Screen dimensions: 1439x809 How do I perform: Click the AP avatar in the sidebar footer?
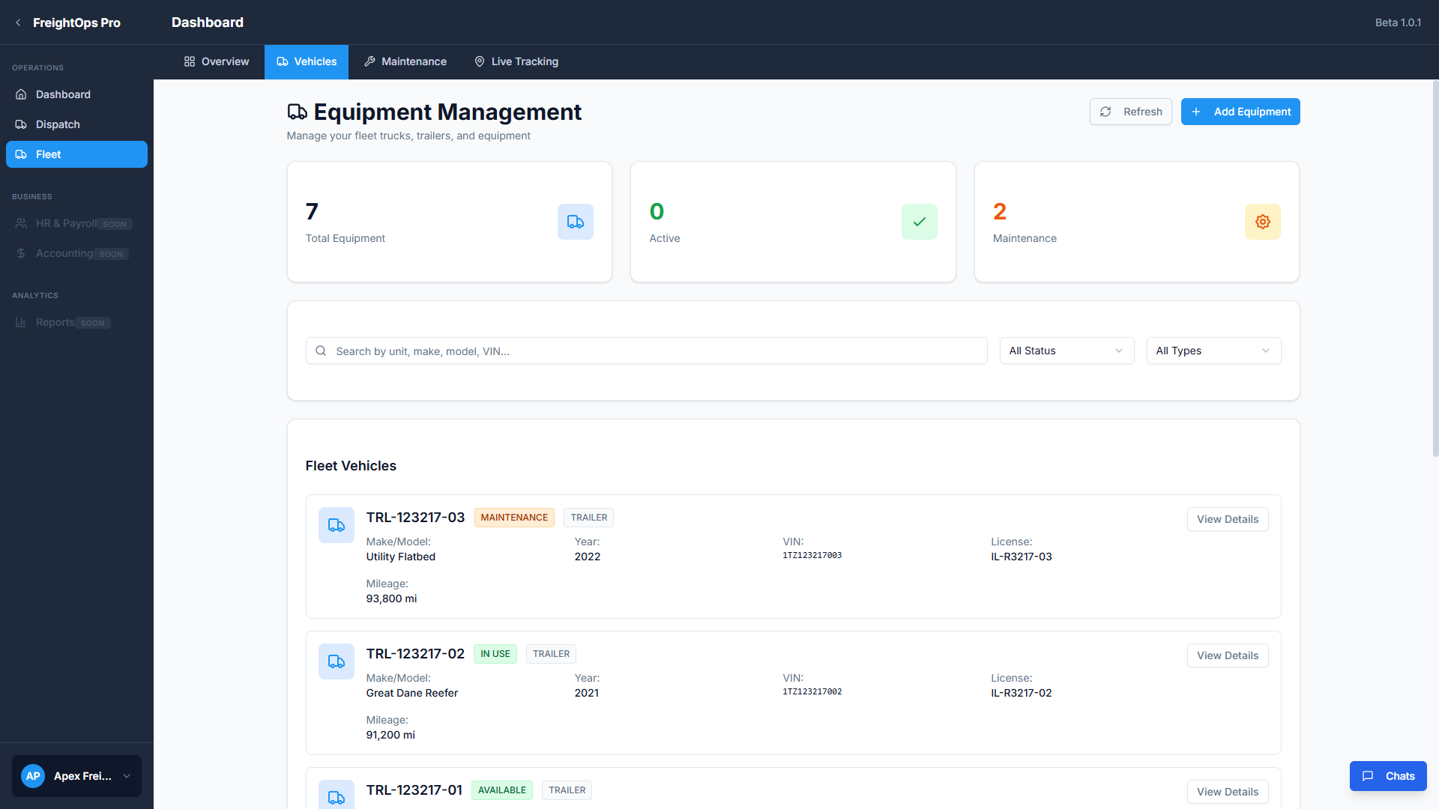point(33,776)
